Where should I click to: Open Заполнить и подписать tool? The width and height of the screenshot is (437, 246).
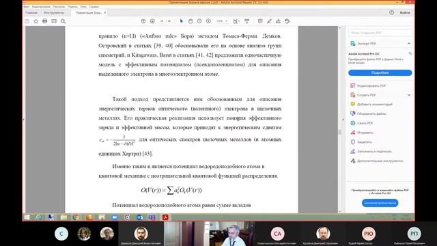pyautogui.click(x=371, y=152)
